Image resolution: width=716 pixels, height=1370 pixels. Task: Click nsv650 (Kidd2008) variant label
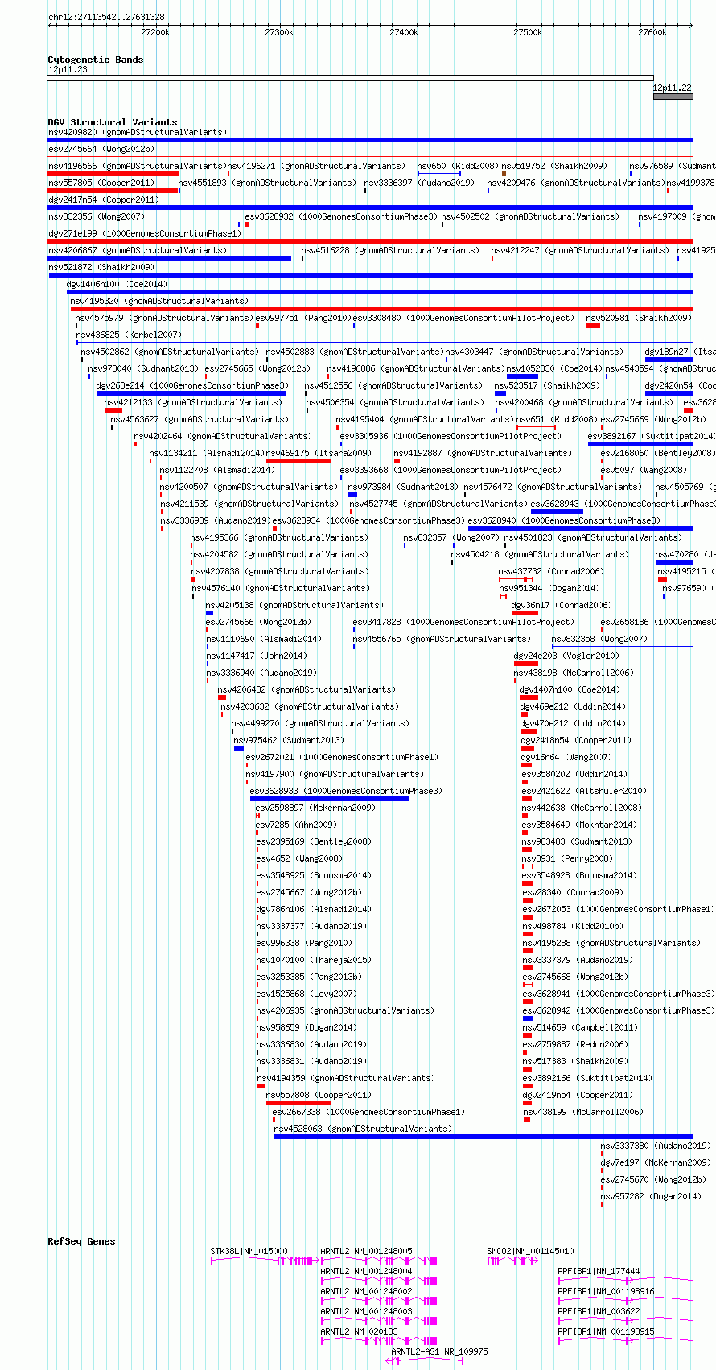tap(458, 166)
